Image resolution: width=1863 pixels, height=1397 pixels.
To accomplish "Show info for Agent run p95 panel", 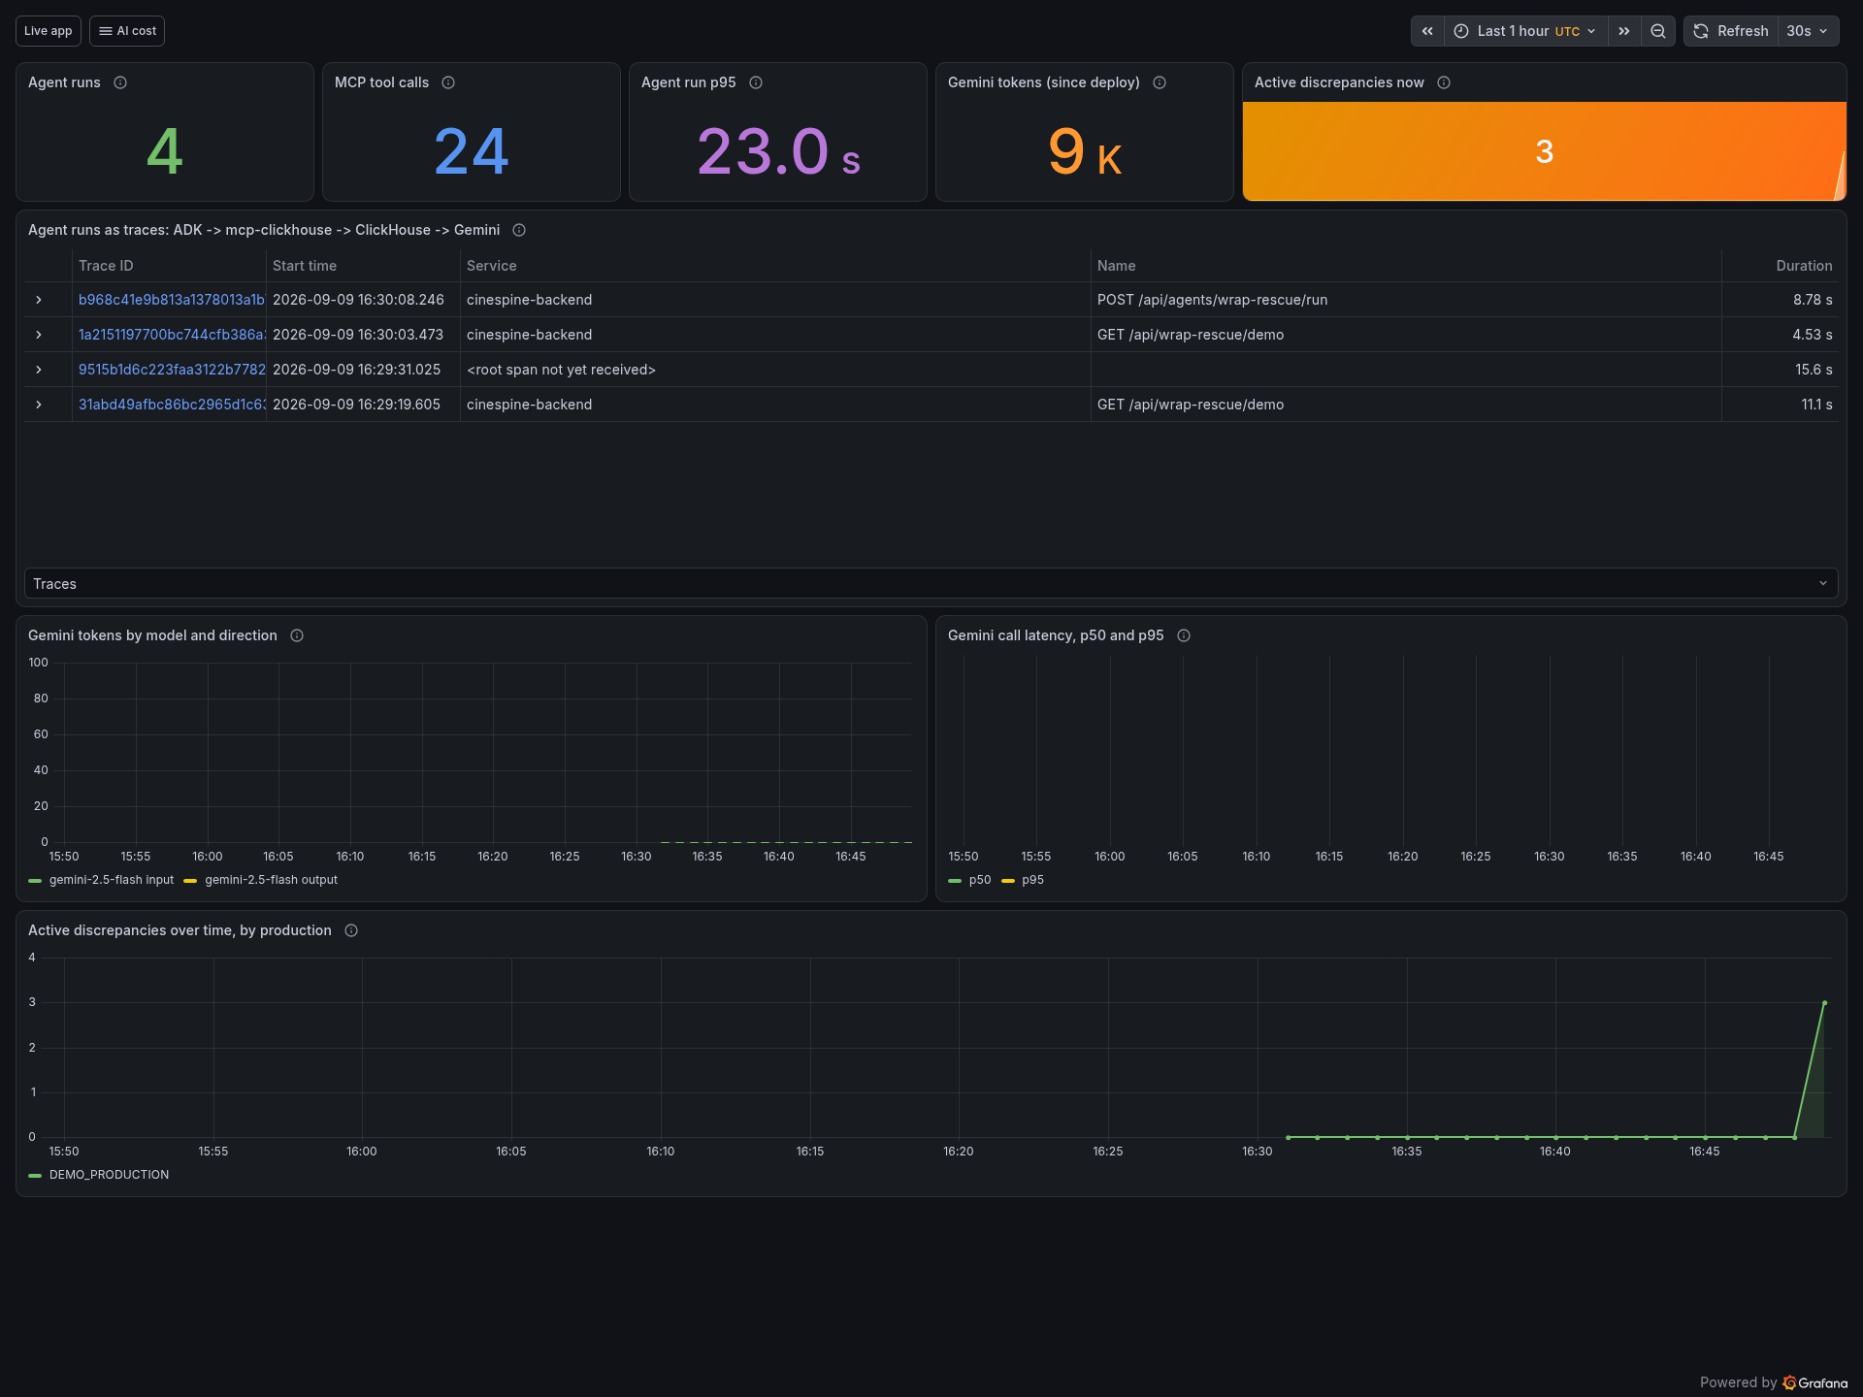I will [x=756, y=82].
